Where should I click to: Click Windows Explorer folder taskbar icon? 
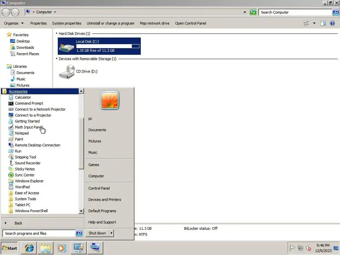tap(45, 248)
